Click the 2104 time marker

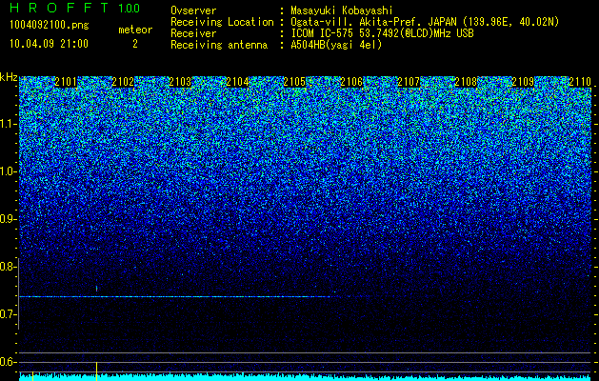[x=237, y=82]
